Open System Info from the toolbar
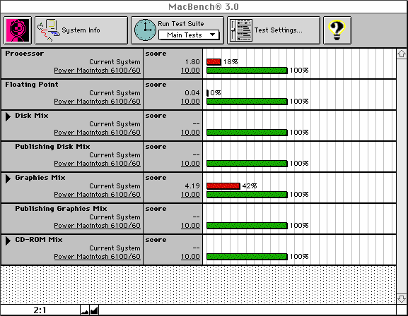The height and width of the screenshot is (316, 408). tap(81, 30)
